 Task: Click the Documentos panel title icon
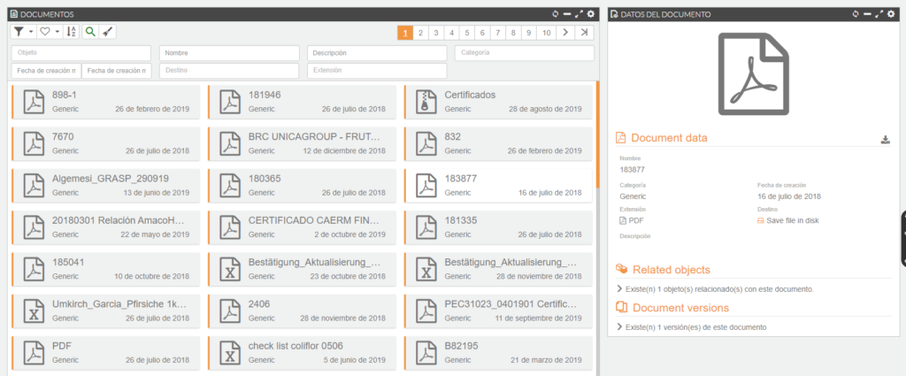tap(14, 14)
